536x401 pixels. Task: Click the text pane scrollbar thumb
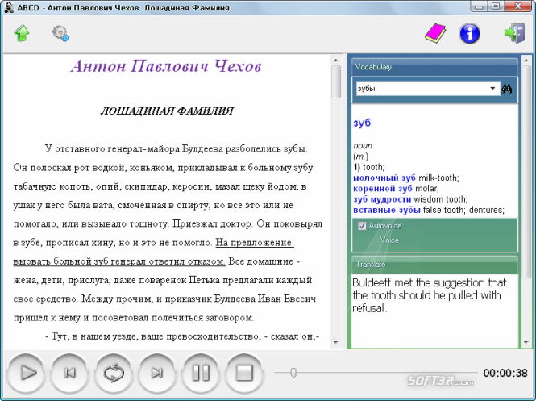pyautogui.click(x=336, y=81)
